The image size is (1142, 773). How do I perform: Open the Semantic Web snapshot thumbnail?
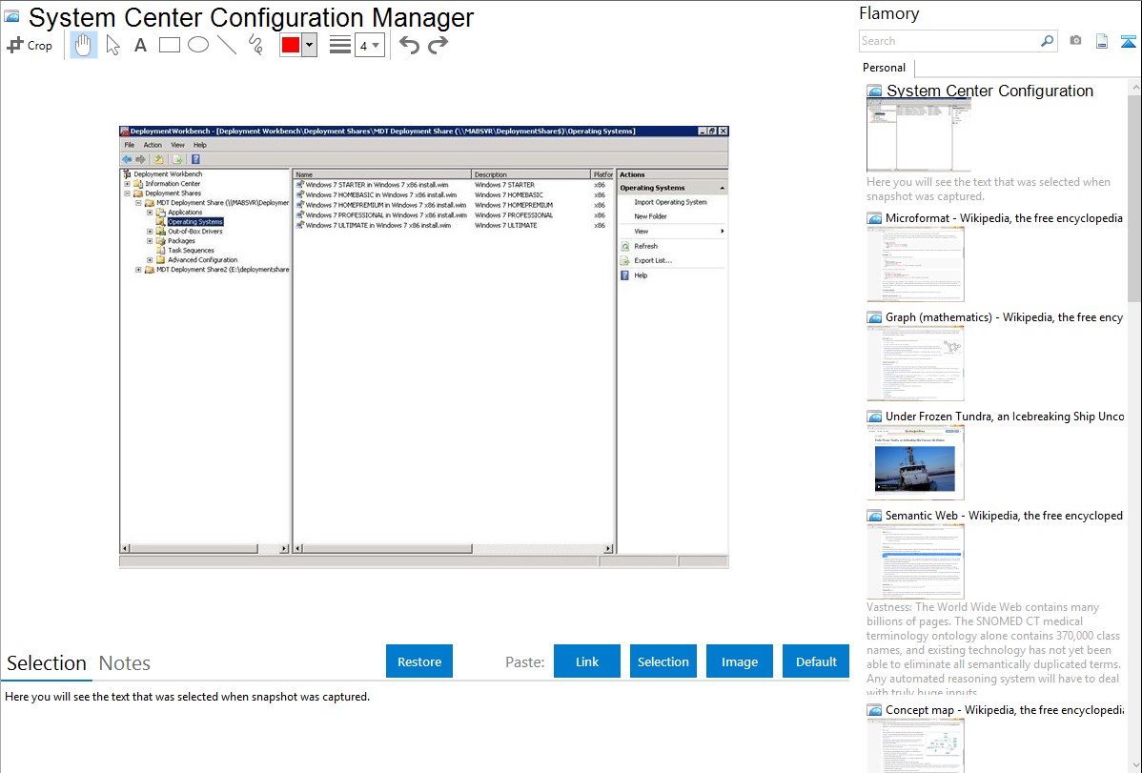915,561
